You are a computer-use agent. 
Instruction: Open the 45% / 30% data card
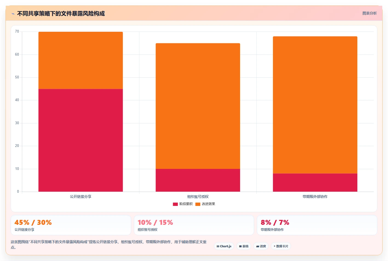click(x=71, y=225)
